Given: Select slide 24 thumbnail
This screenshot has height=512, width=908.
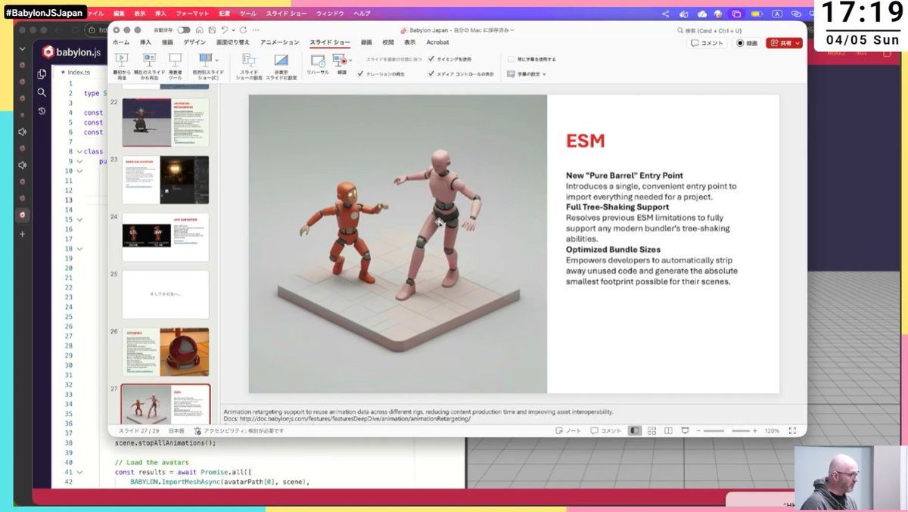Looking at the screenshot, I should [165, 237].
